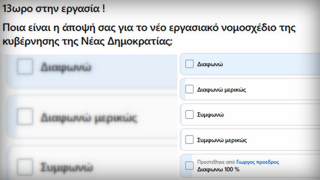Click the Προστέθηκε από caption text
Viewport: 320px width, 180px height.
(216, 162)
